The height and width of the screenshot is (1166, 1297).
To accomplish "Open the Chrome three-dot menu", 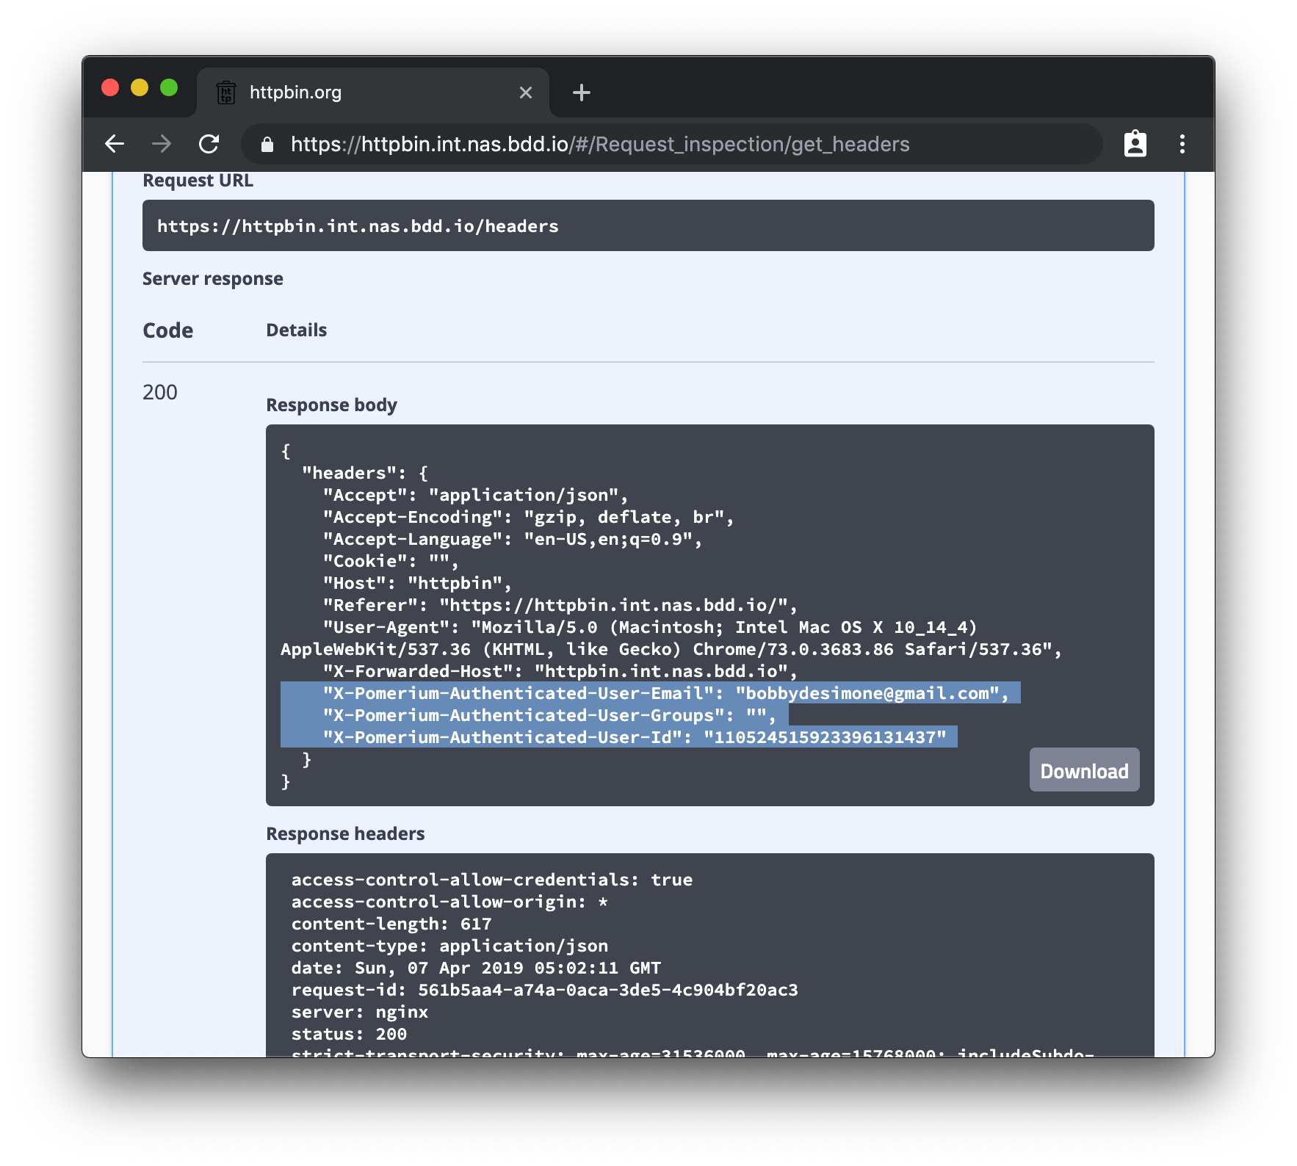I will tap(1182, 144).
